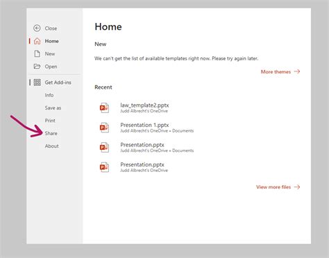This screenshot has width=329, height=258.
Task: Open law_template2.pptx from recent files
Action: point(144,105)
